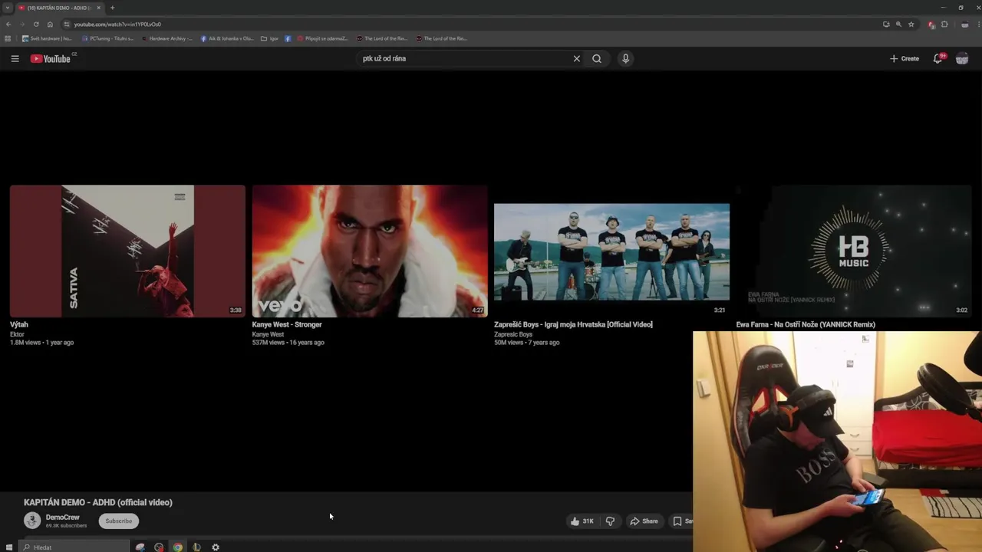View site info icon beside the URL

click(67, 24)
